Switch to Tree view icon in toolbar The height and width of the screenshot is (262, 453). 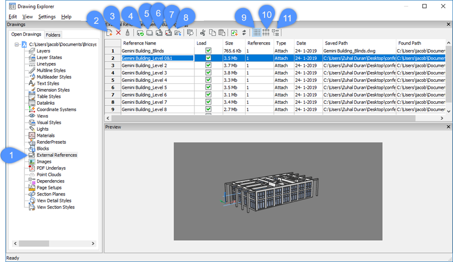[x=275, y=33]
